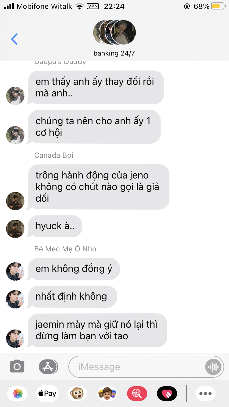Open the App Store apps icon
Image resolution: width=229 pixels, height=407 pixels.
tap(48, 366)
